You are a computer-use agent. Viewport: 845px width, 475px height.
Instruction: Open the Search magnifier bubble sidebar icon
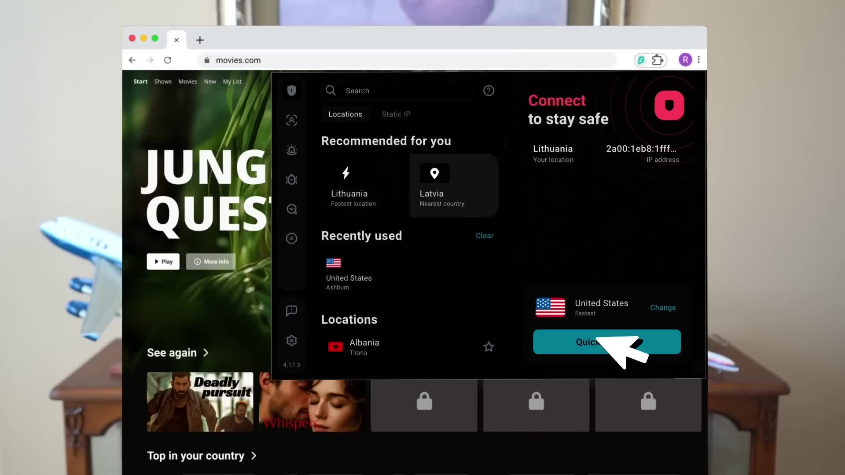[x=291, y=209]
